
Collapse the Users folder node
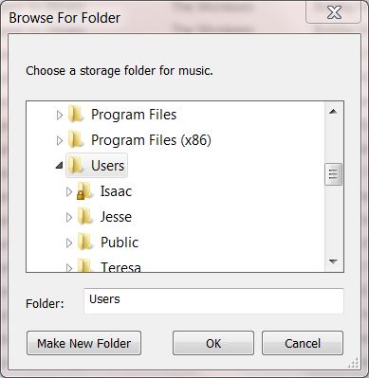pyautogui.click(x=59, y=166)
